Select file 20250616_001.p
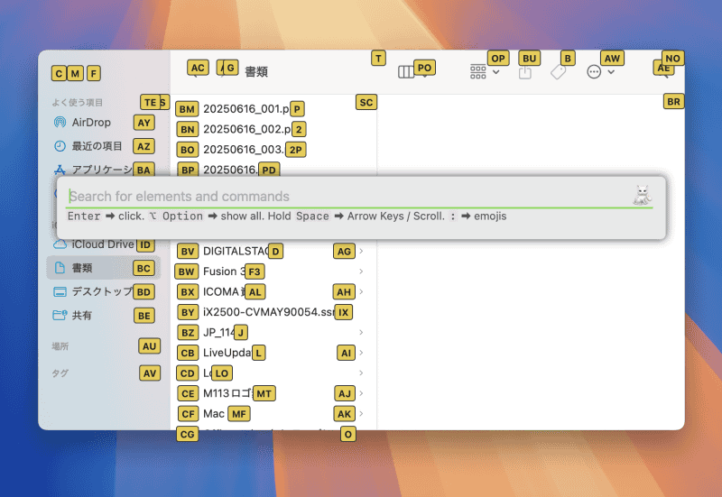Screen dimensions: 722x497 [x=246, y=109]
